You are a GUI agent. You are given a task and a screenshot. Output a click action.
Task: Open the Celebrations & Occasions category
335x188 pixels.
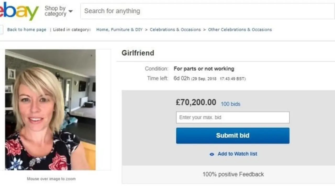[x=175, y=30]
